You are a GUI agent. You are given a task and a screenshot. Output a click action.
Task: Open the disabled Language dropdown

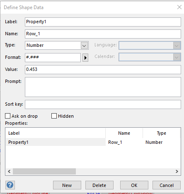pos(150,46)
